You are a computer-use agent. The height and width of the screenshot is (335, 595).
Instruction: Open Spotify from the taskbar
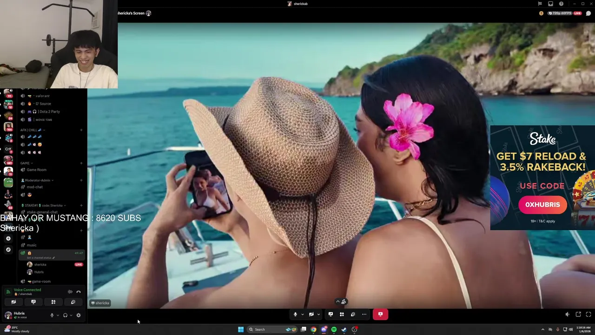[x=334, y=329]
